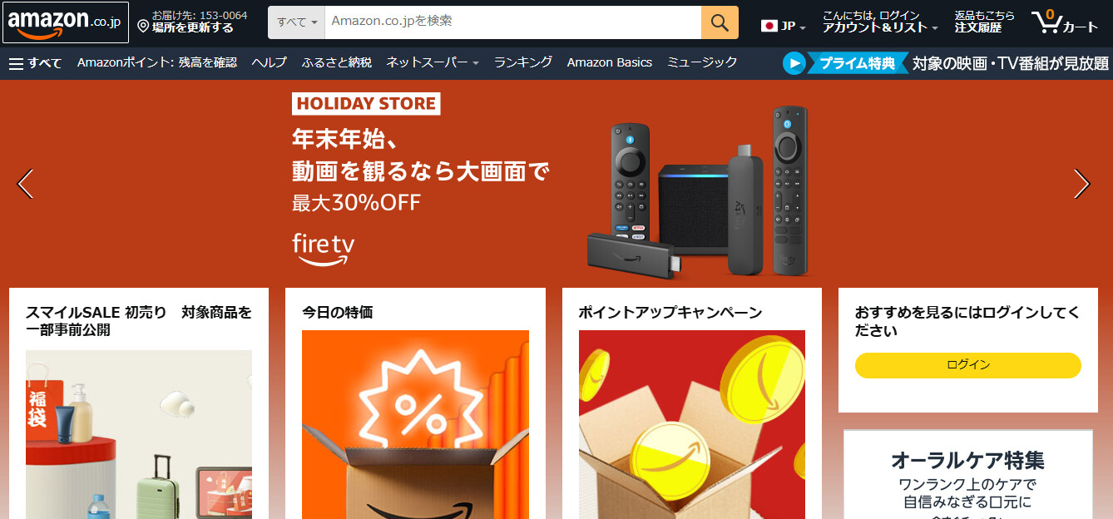Viewport: 1113px width, 519px height.
Task: Click the Amazonポイント balance link
Action: click(x=157, y=62)
